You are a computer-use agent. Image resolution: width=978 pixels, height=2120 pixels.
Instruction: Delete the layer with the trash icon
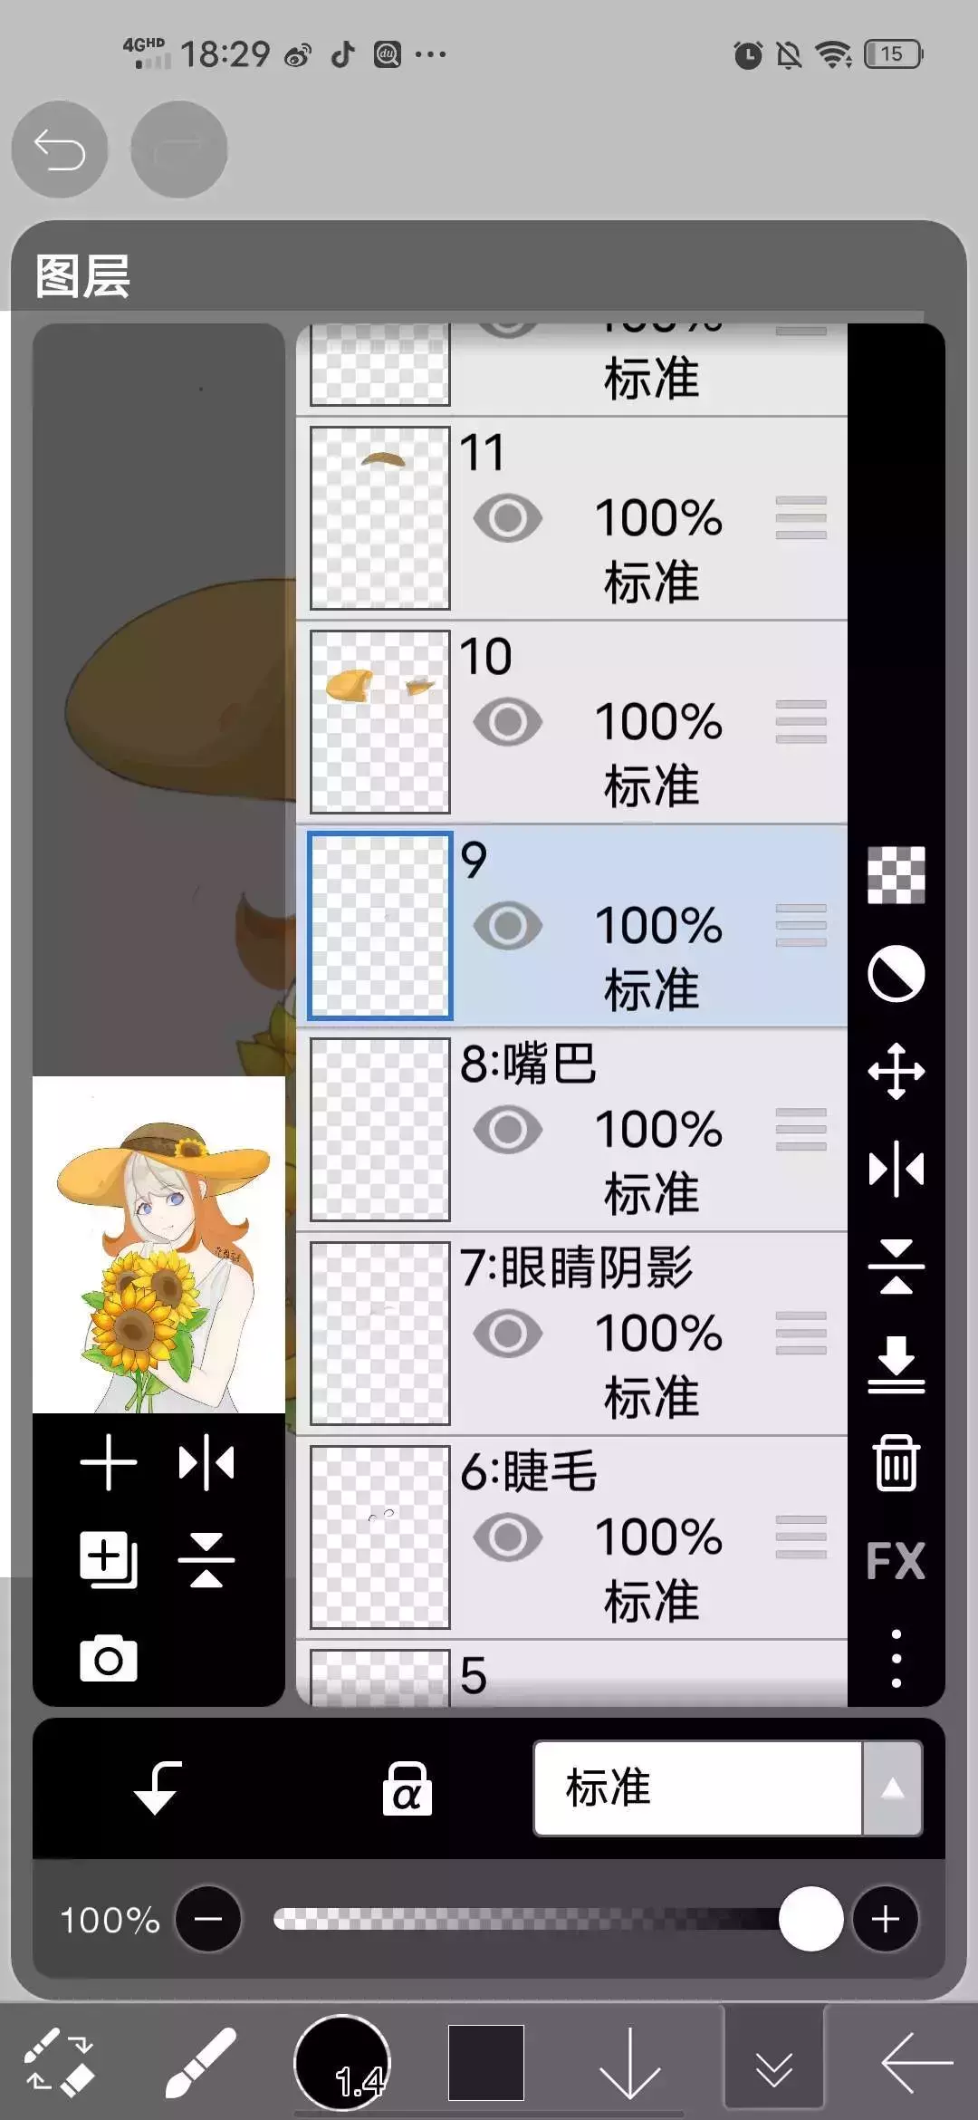point(896,1462)
